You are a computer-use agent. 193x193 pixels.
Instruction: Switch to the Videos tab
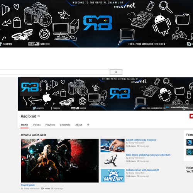click(x=37, y=125)
